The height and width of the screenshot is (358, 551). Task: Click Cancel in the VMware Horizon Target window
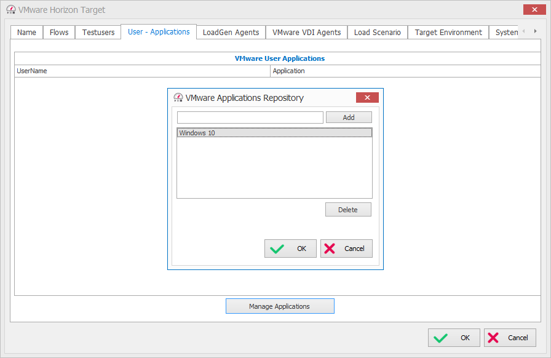510,338
